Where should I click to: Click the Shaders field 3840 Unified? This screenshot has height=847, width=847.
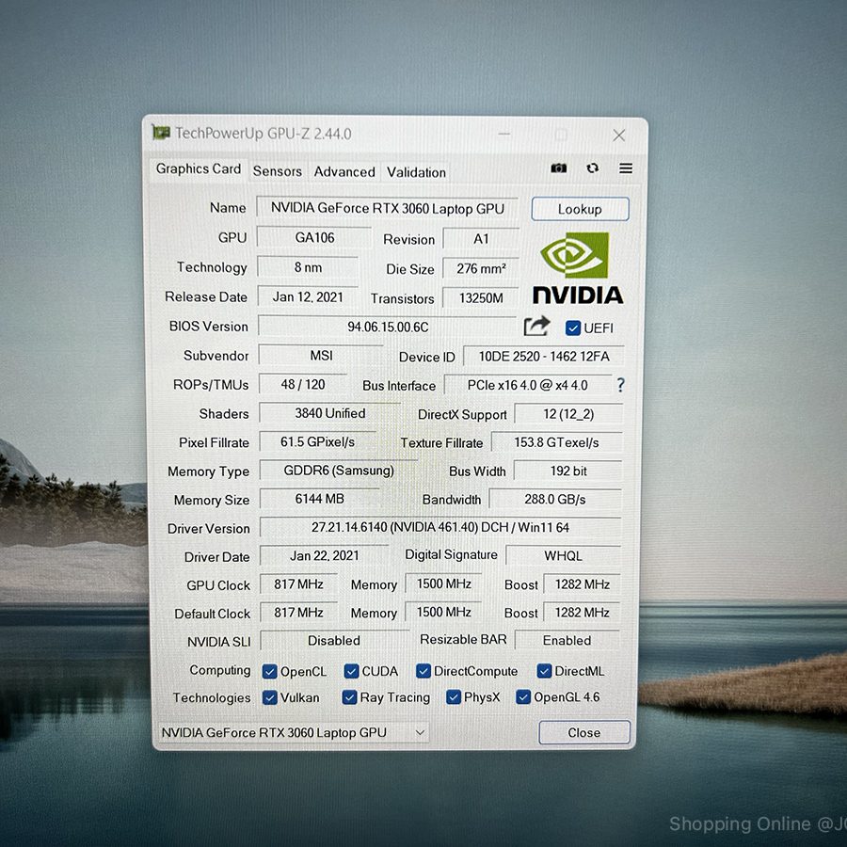pyautogui.click(x=330, y=413)
